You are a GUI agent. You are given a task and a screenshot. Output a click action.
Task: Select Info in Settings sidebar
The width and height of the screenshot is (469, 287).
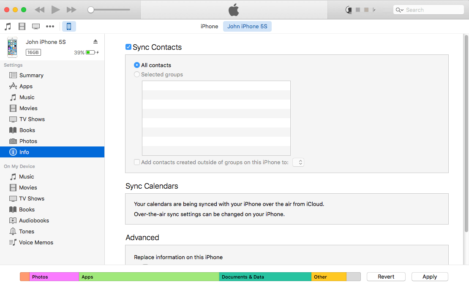point(52,152)
